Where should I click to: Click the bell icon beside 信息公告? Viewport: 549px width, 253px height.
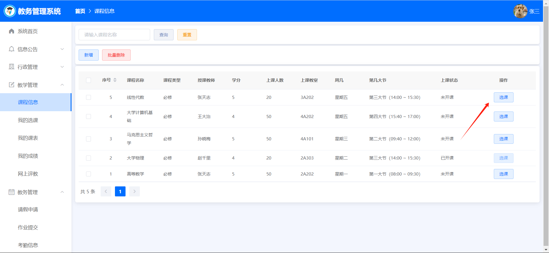(x=11, y=49)
